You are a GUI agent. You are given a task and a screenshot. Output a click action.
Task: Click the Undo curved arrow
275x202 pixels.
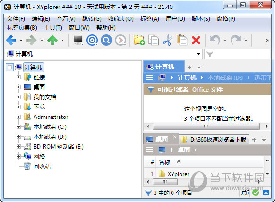tap(215, 40)
